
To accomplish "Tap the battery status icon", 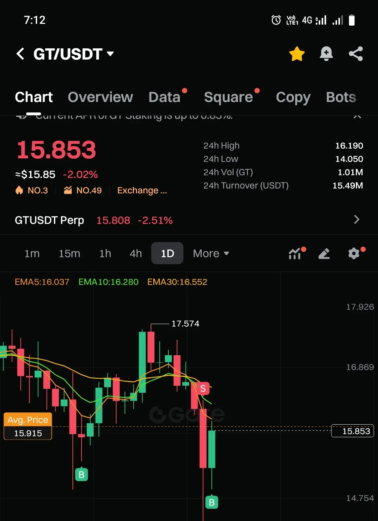I will point(352,20).
